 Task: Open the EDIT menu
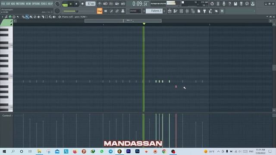point(8,3)
